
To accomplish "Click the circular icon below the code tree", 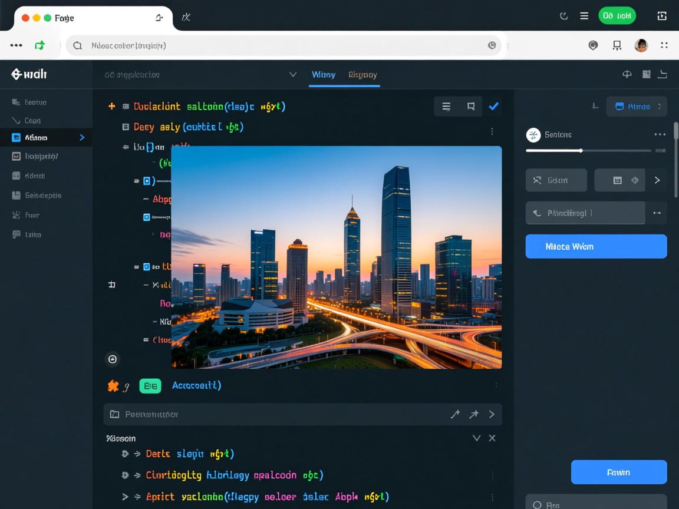I will click(x=113, y=359).
